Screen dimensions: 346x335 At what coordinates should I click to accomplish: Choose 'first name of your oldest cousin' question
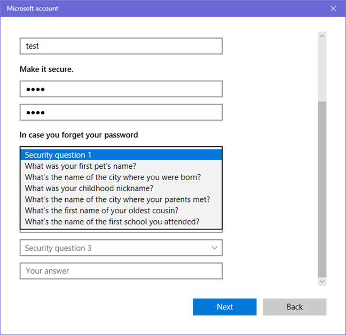click(x=121, y=211)
